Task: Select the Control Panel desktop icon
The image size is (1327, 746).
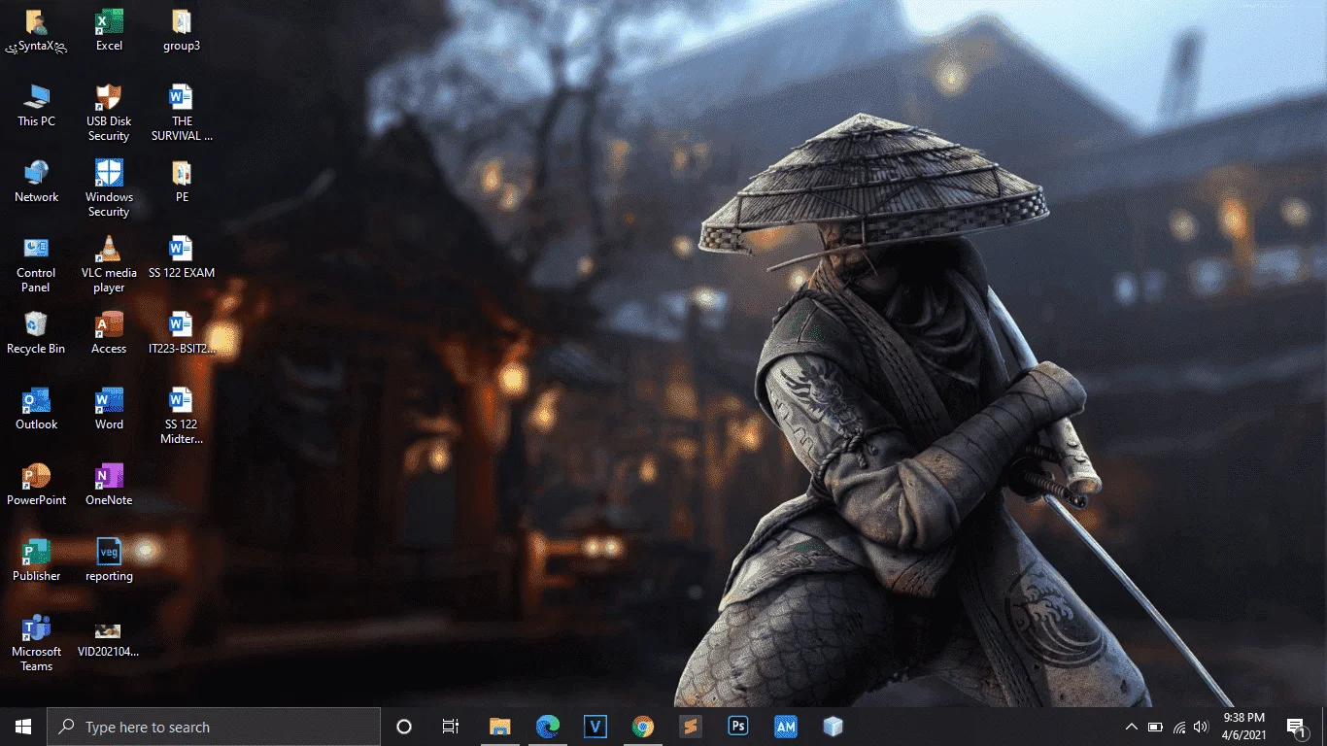Action: [36, 265]
